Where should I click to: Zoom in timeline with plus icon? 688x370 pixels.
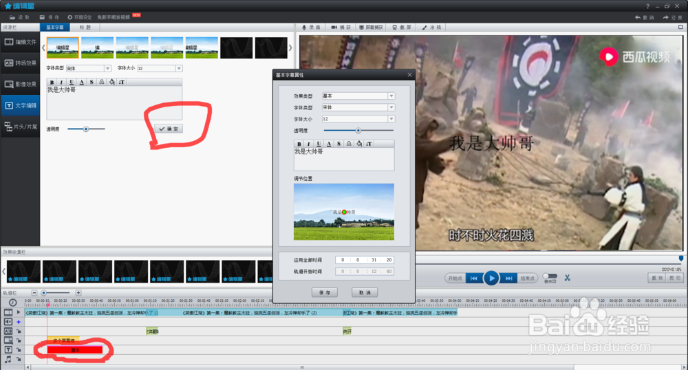point(78,293)
